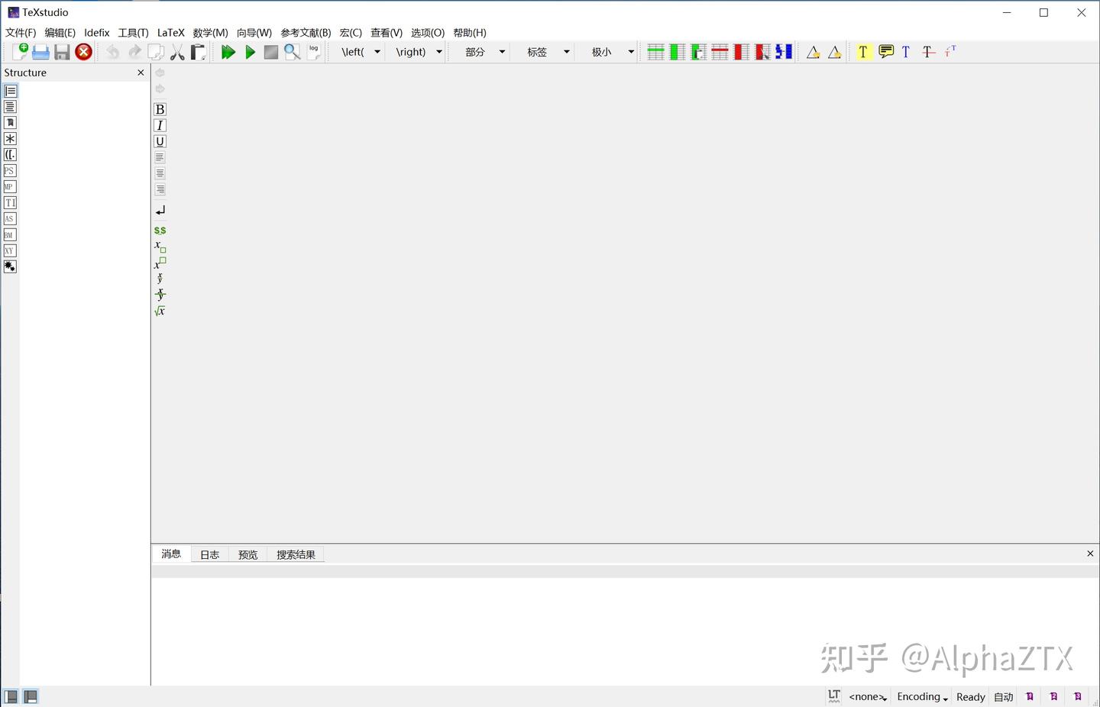Jump to bookmark 2 in the status bar
This screenshot has width=1100, height=707.
(1053, 696)
